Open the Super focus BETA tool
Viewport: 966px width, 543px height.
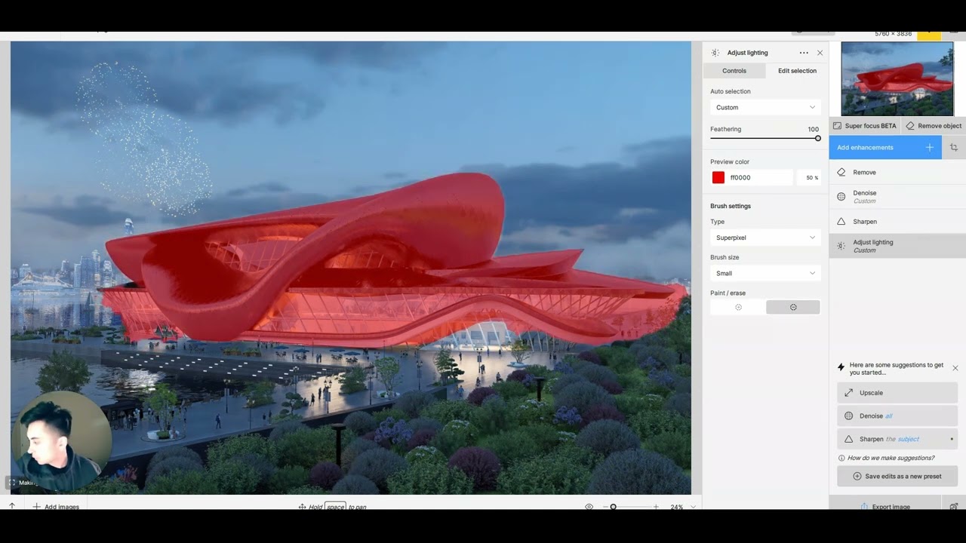865,126
